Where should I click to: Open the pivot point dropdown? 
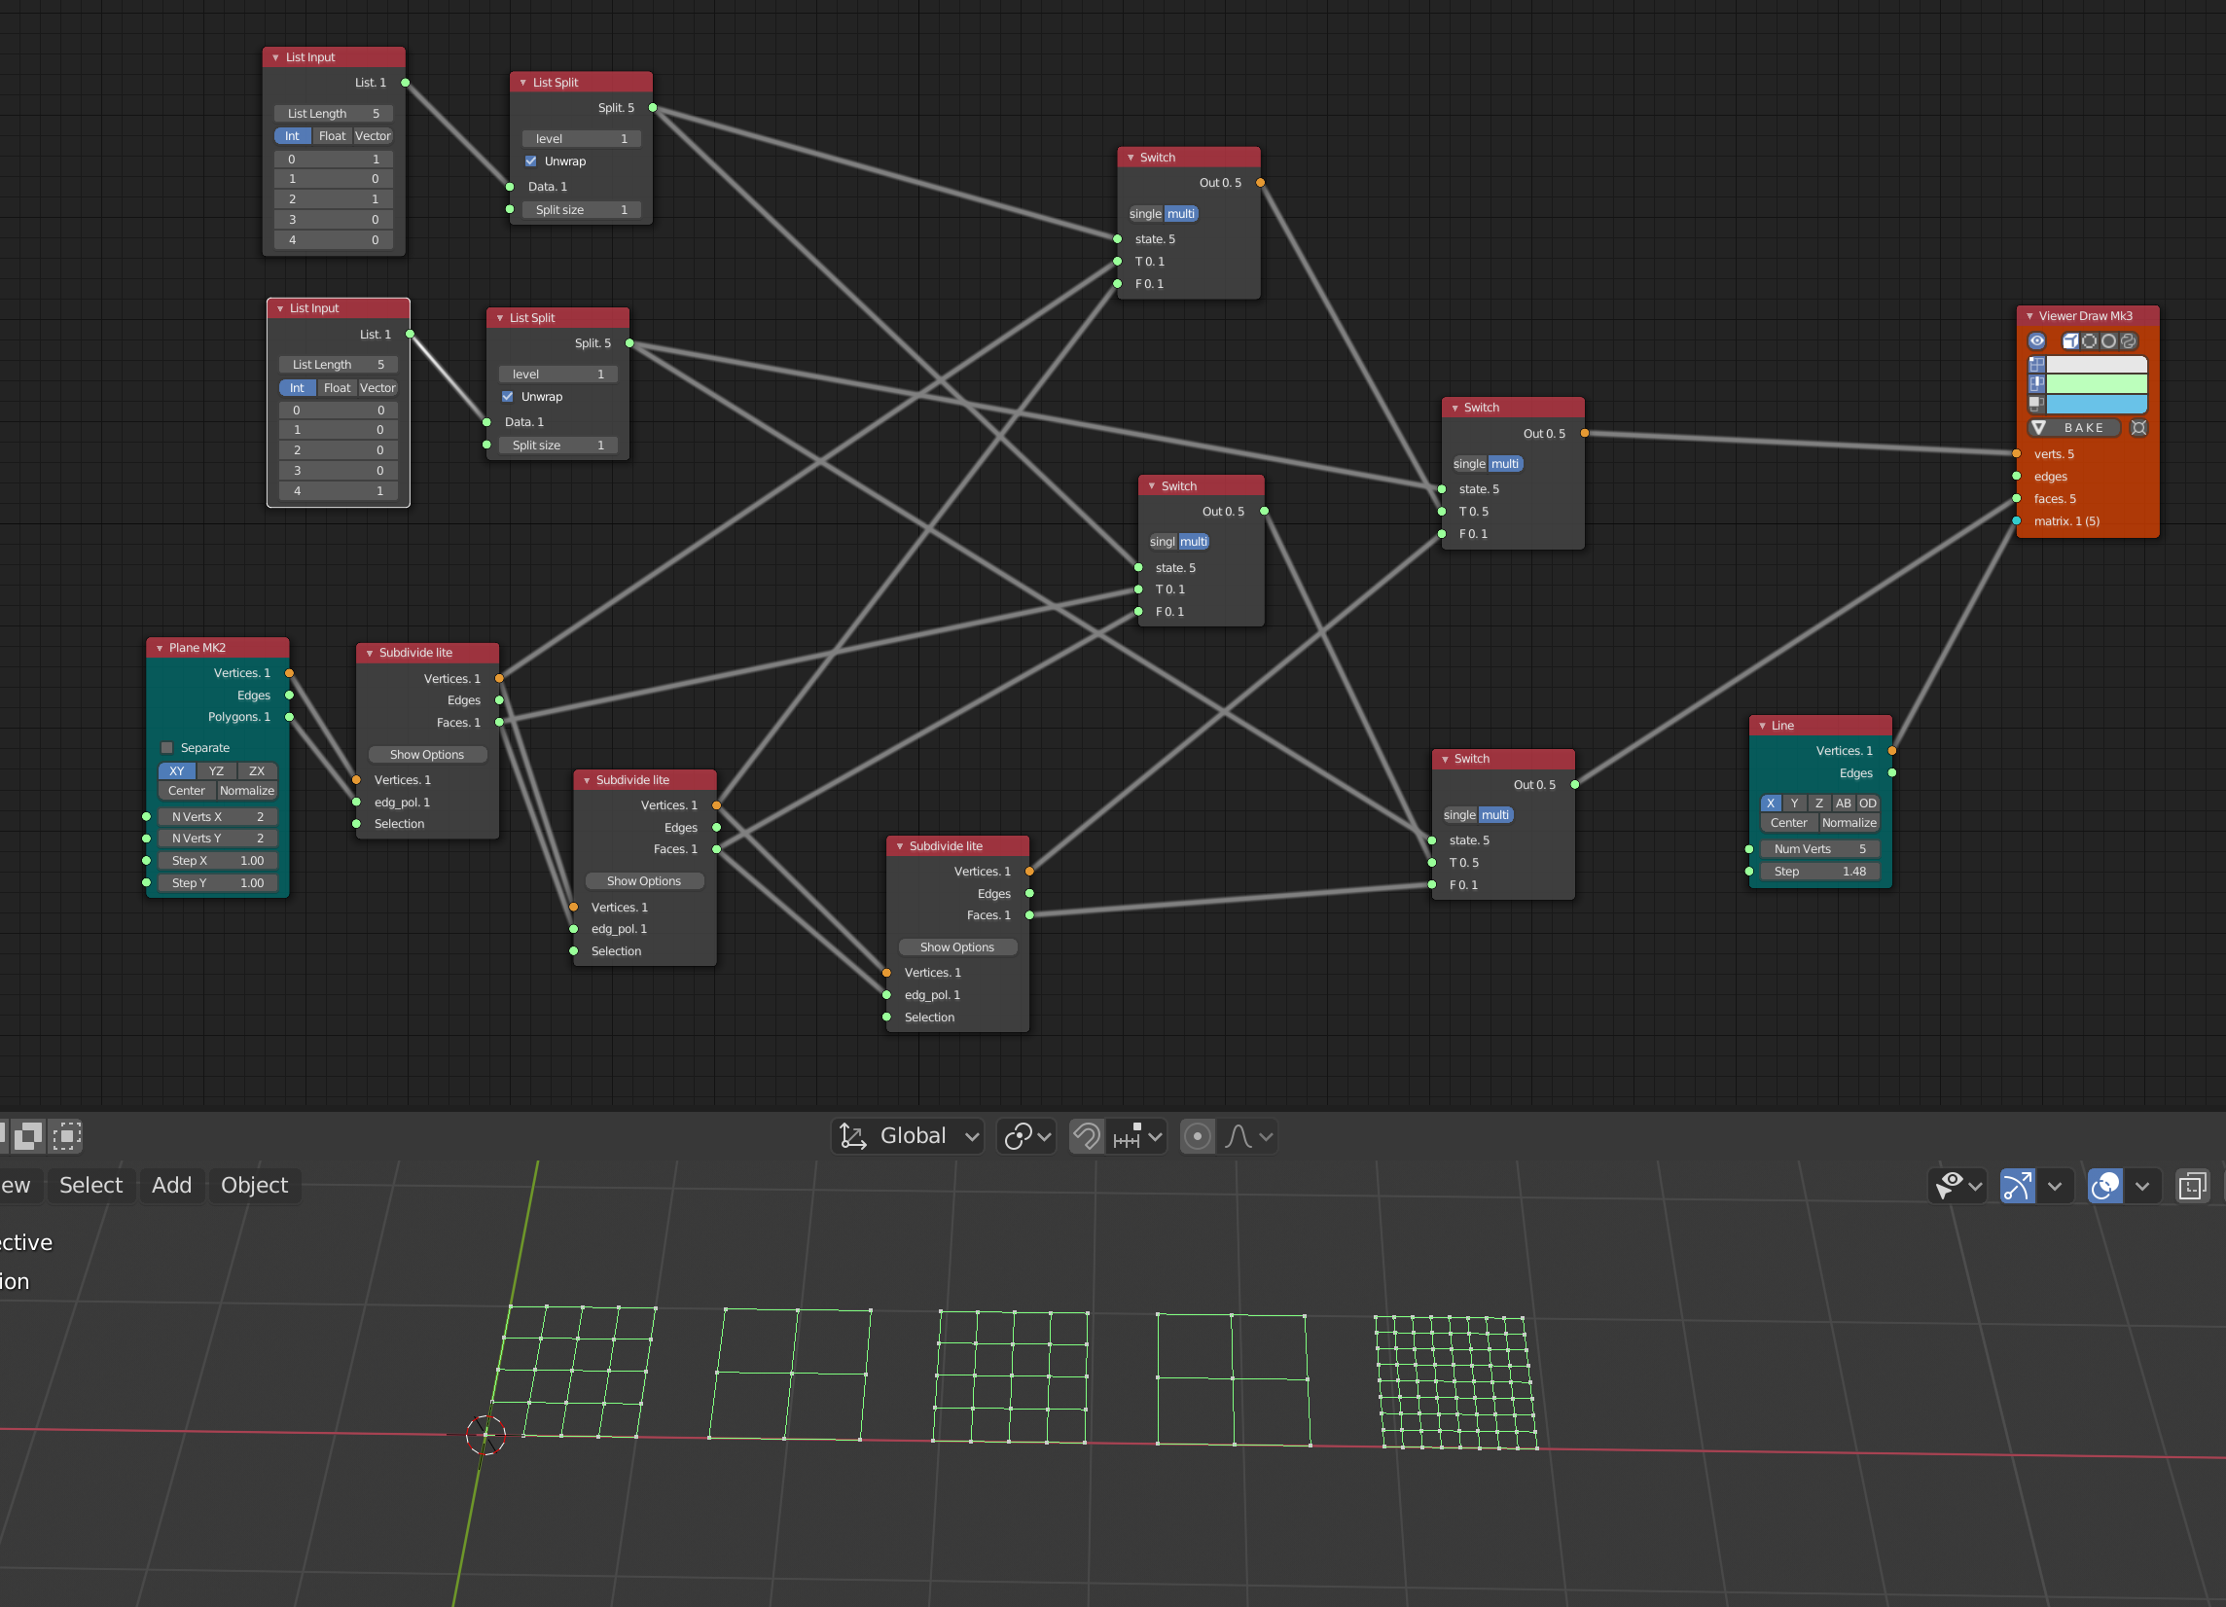pyautogui.click(x=1026, y=1136)
